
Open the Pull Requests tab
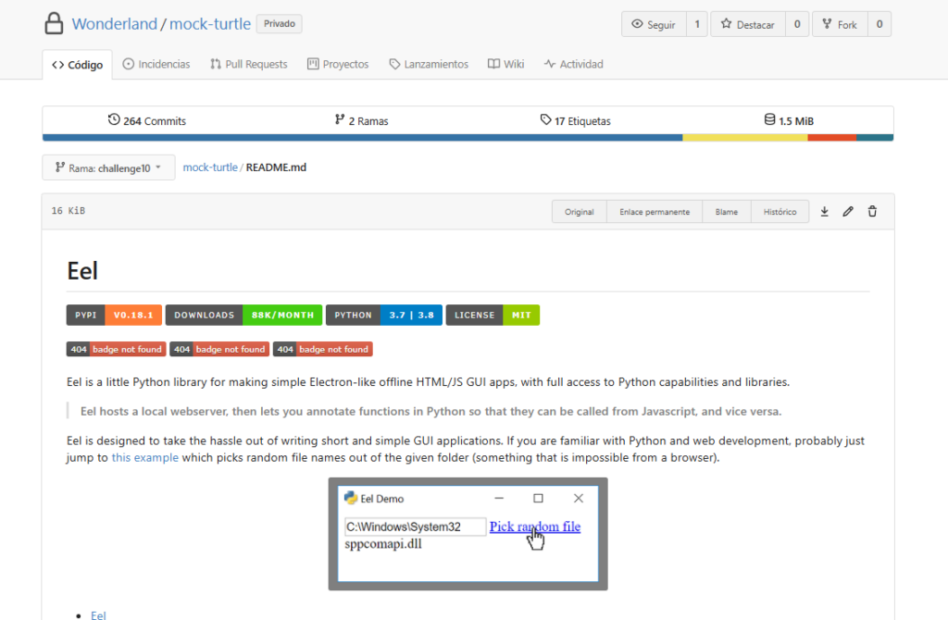248,64
